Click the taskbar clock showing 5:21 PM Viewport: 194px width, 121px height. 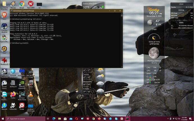(x=184, y=119)
